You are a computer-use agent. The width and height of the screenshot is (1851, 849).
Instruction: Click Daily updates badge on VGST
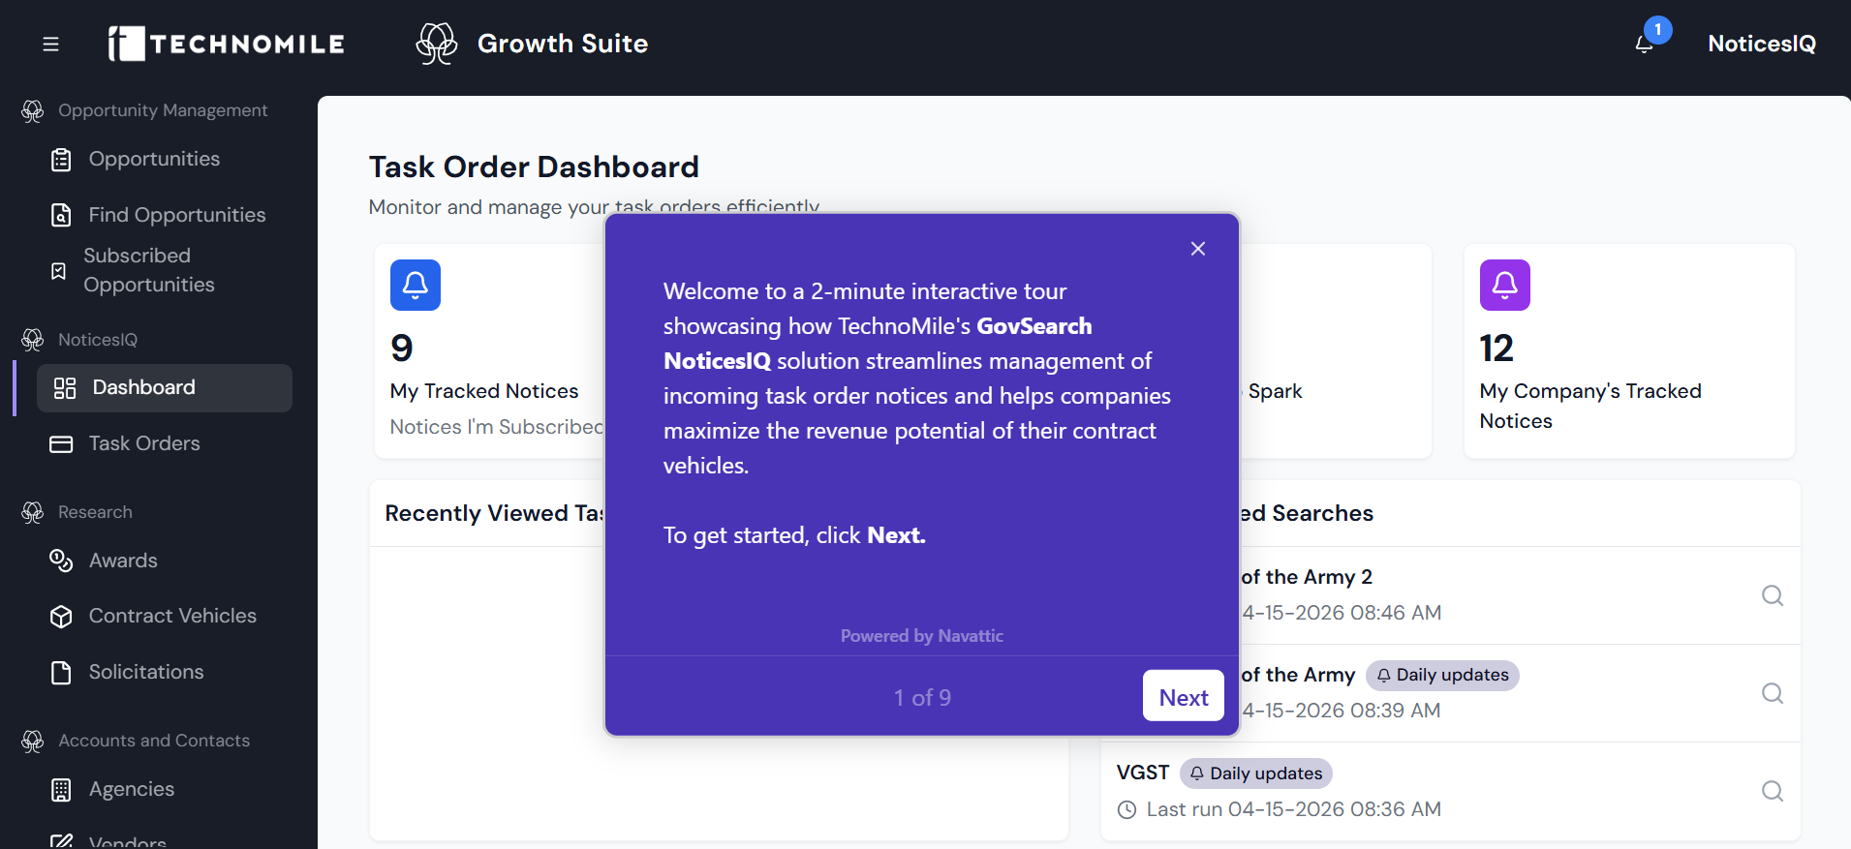pos(1256,773)
